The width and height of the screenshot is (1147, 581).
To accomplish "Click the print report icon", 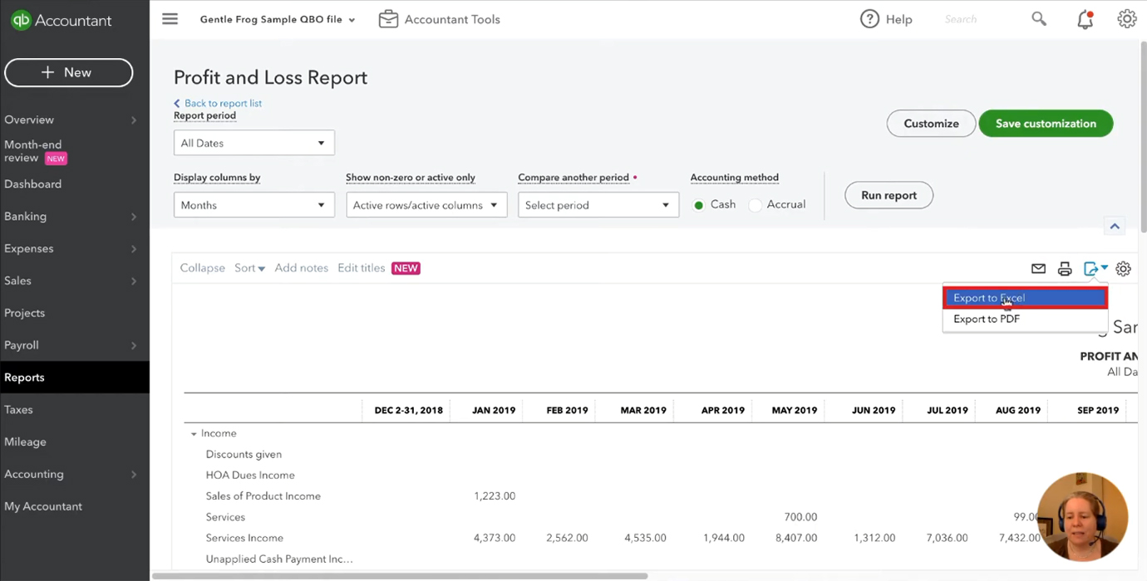I will pyautogui.click(x=1065, y=269).
